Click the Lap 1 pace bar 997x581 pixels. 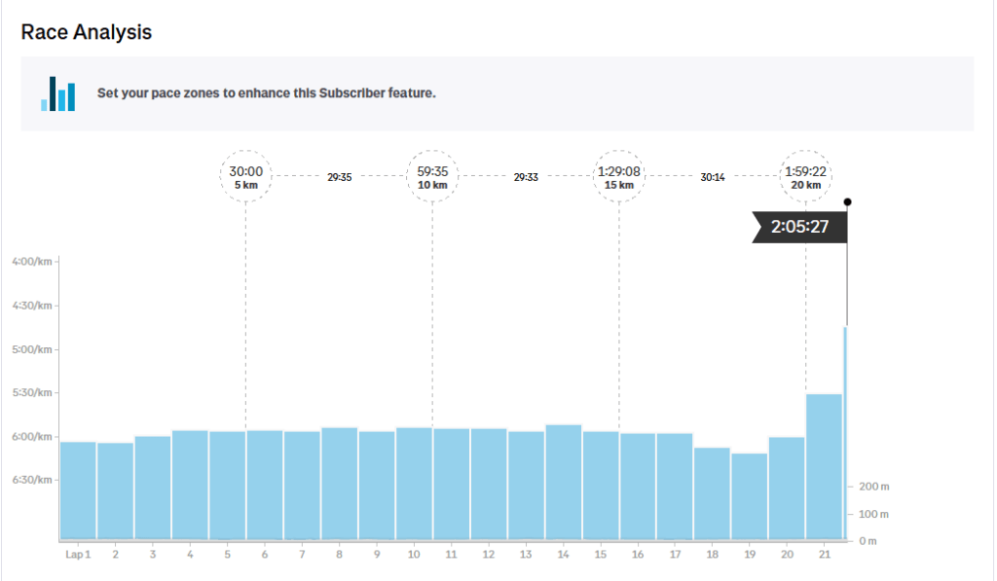pos(78,490)
